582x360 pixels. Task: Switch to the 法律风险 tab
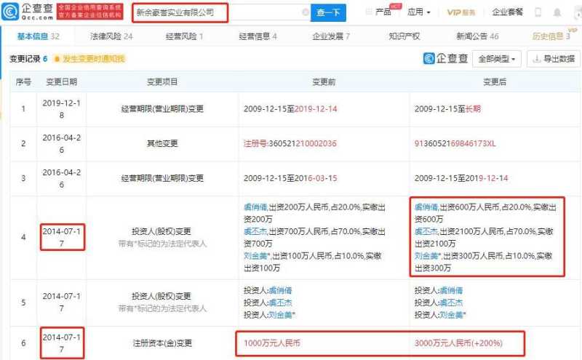(x=111, y=36)
